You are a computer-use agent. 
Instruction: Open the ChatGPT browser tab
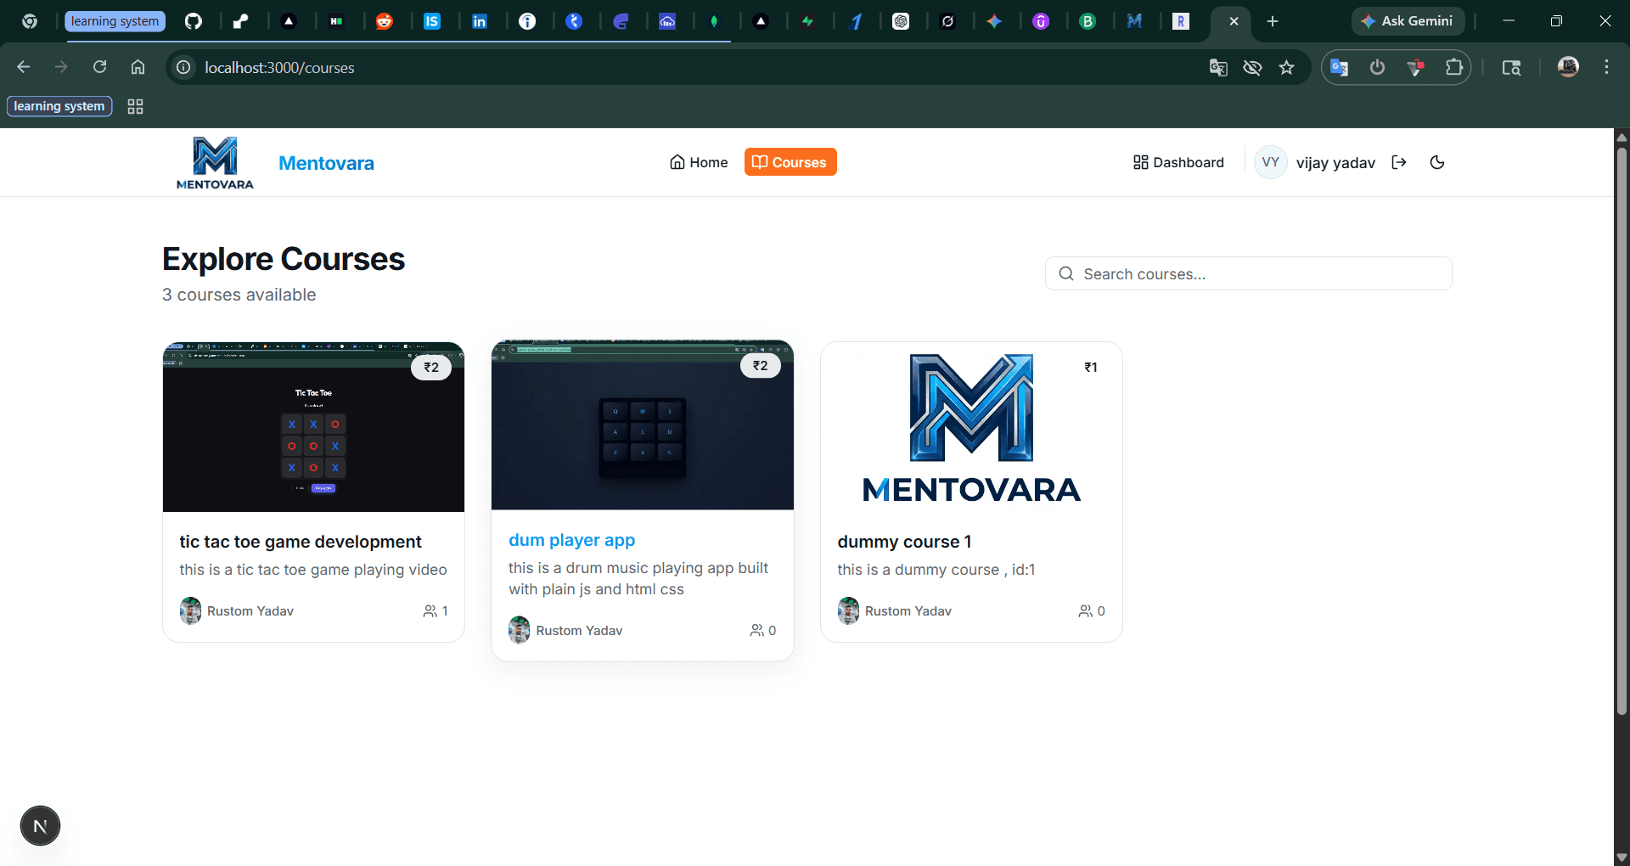point(901,21)
